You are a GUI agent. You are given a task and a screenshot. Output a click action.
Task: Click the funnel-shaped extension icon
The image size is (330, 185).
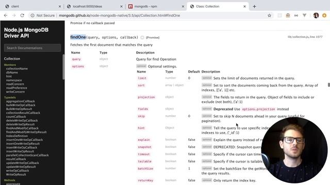point(304,15)
